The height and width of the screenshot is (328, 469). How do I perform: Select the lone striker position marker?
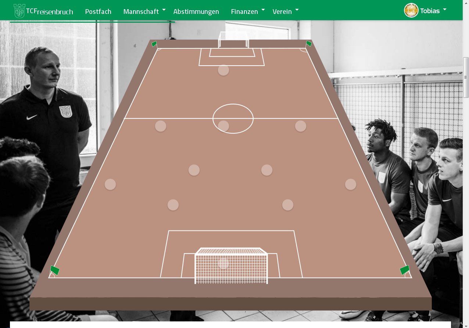(x=223, y=70)
